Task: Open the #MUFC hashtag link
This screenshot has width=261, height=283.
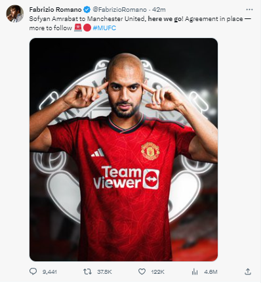Action: click(x=104, y=28)
